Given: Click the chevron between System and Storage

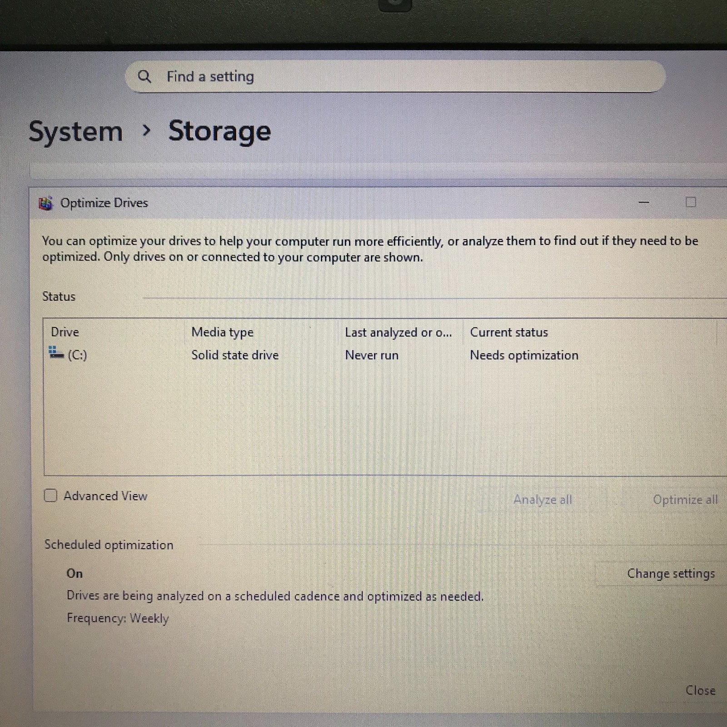Looking at the screenshot, I should [146, 131].
